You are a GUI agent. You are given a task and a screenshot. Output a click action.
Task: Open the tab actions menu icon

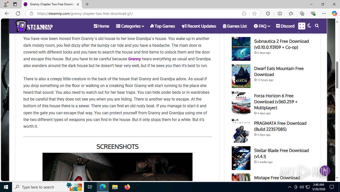[x=15, y=4]
